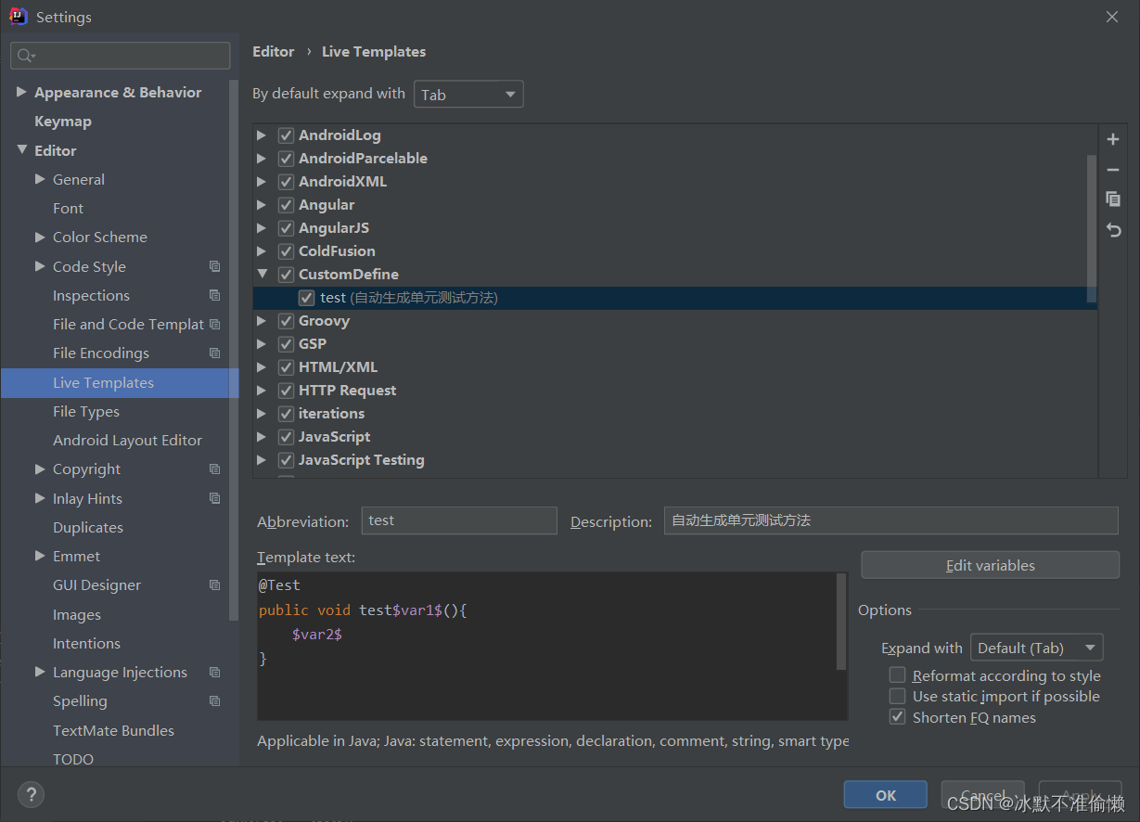Uncheck the AndroidLog template group
1140x822 pixels.
click(286, 135)
